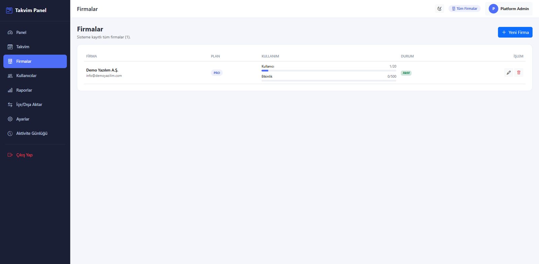Screen dimensions: 539x264
Task: Click the Panel dashboard gauge icon
Action: [x=10, y=33]
